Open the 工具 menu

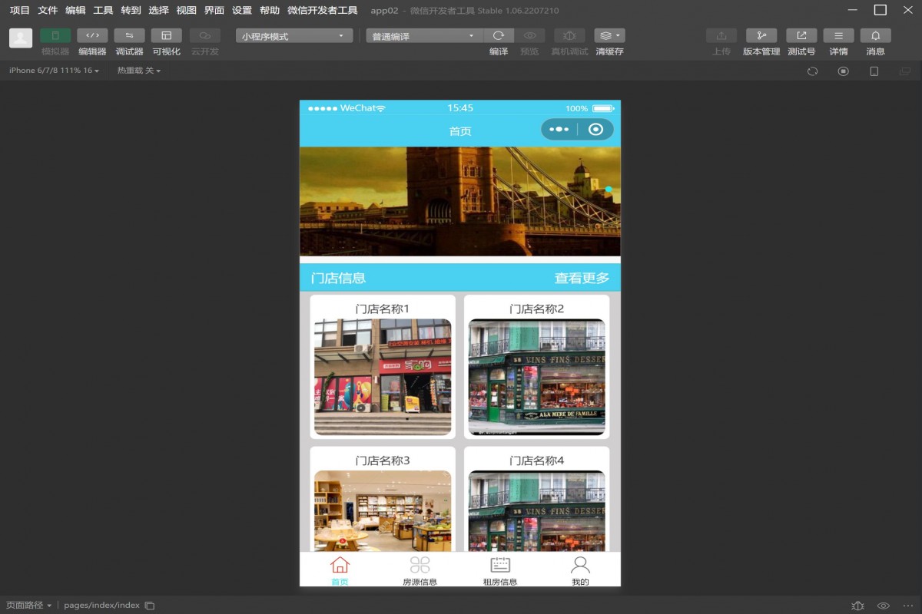click(x=103, y=11)
